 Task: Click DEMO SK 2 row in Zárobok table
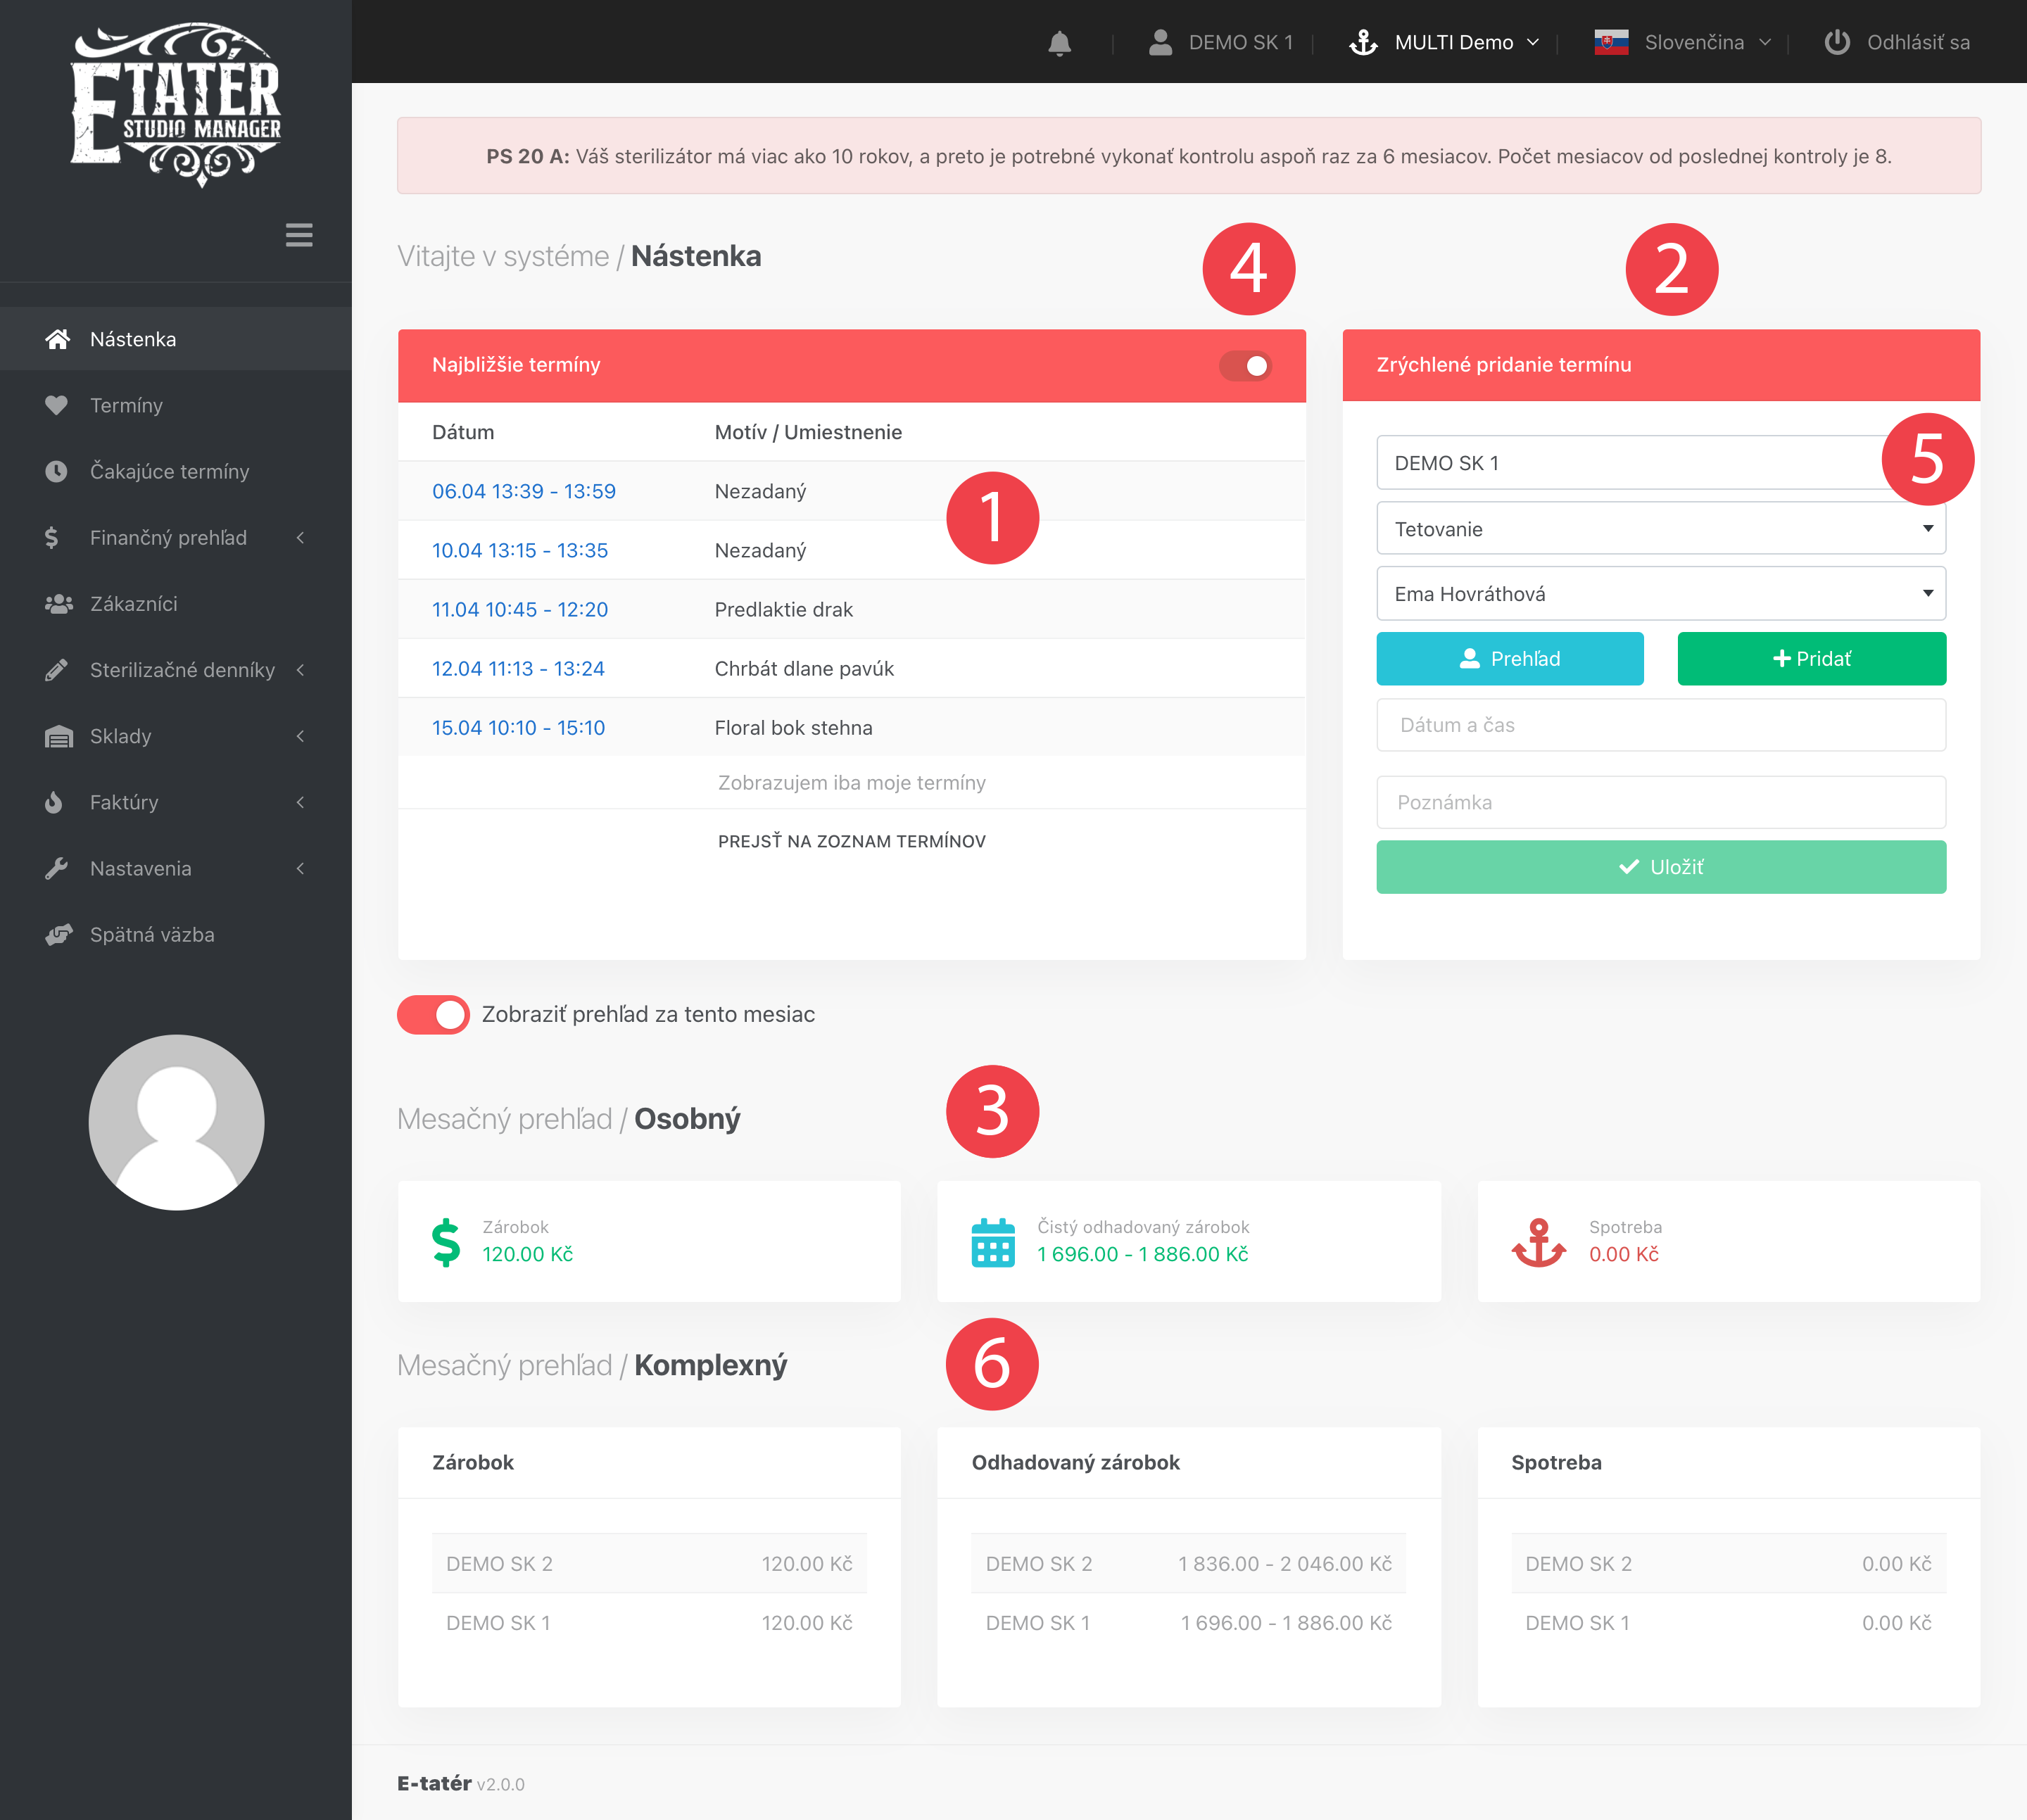649,1564
